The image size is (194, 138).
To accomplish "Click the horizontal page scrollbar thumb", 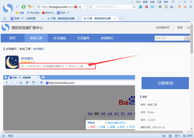I will coord(93,132).
